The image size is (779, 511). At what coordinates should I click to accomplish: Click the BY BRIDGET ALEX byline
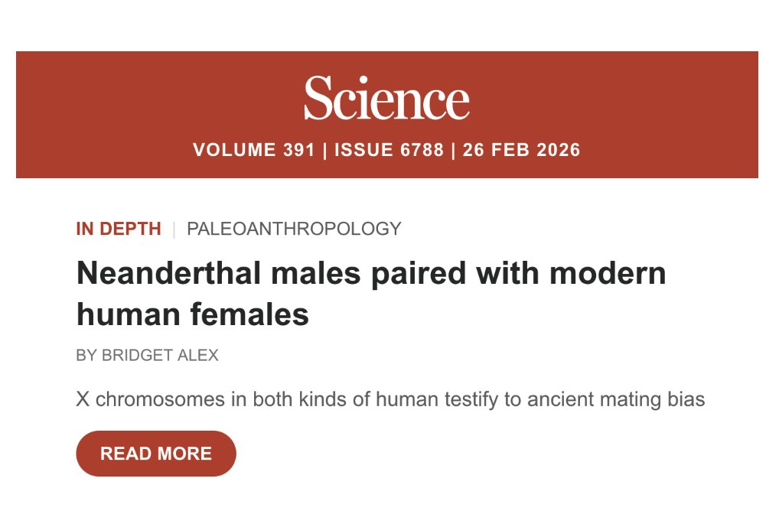tap(147, 355)
